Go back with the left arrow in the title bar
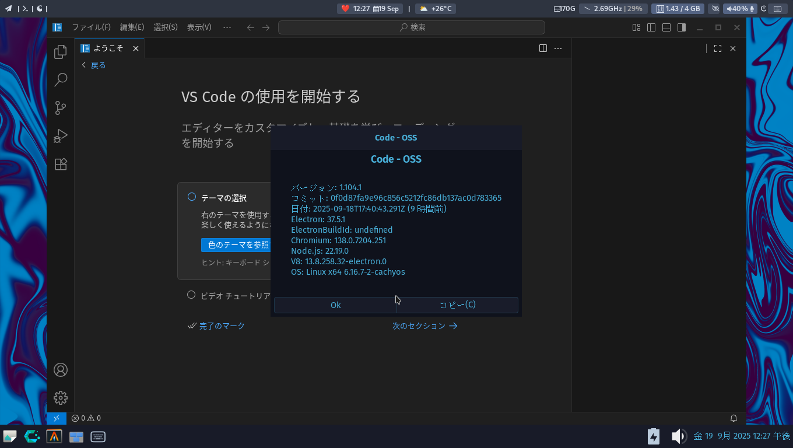Image resolution: width=793 pixels, height=448 pixels. [x=251, y=27]
